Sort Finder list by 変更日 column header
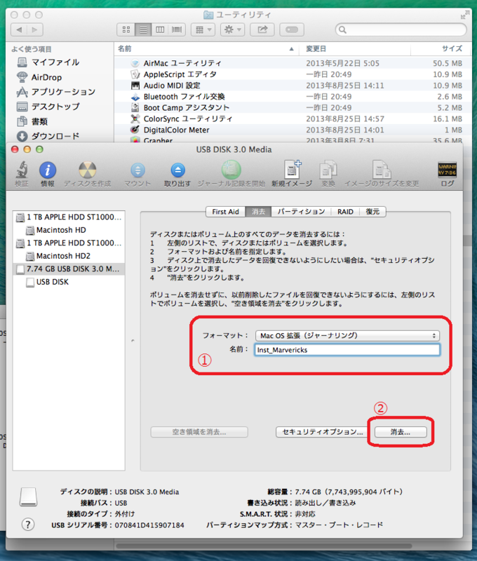This screenshot has width=477, height=561. pos(355,48)
